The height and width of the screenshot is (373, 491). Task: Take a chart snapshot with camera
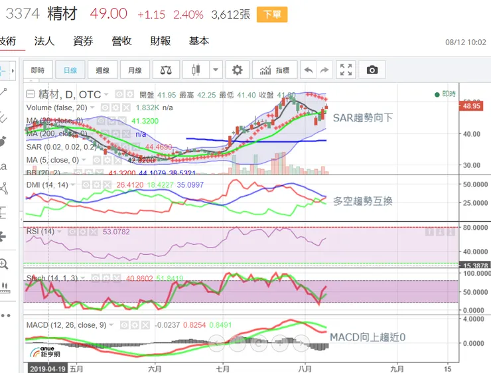[x=372, y=70]
